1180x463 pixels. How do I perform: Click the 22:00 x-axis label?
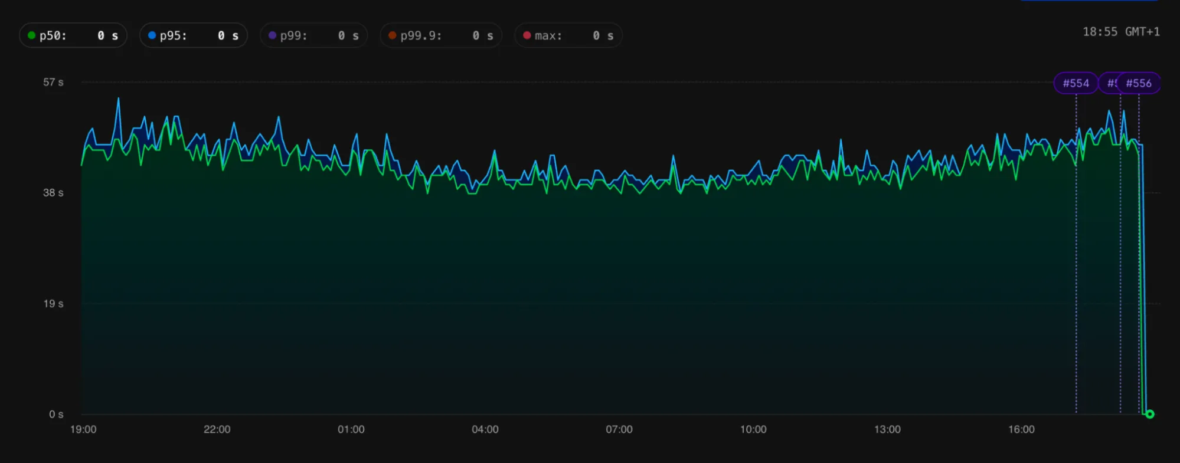click(x=217, y=429)
